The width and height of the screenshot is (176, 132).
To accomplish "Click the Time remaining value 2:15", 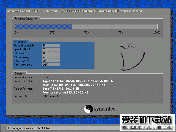I will (51, 65).
